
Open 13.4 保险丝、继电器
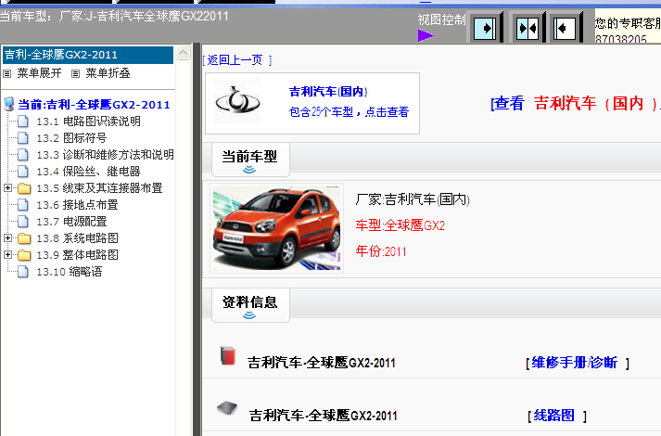[88, 172]
